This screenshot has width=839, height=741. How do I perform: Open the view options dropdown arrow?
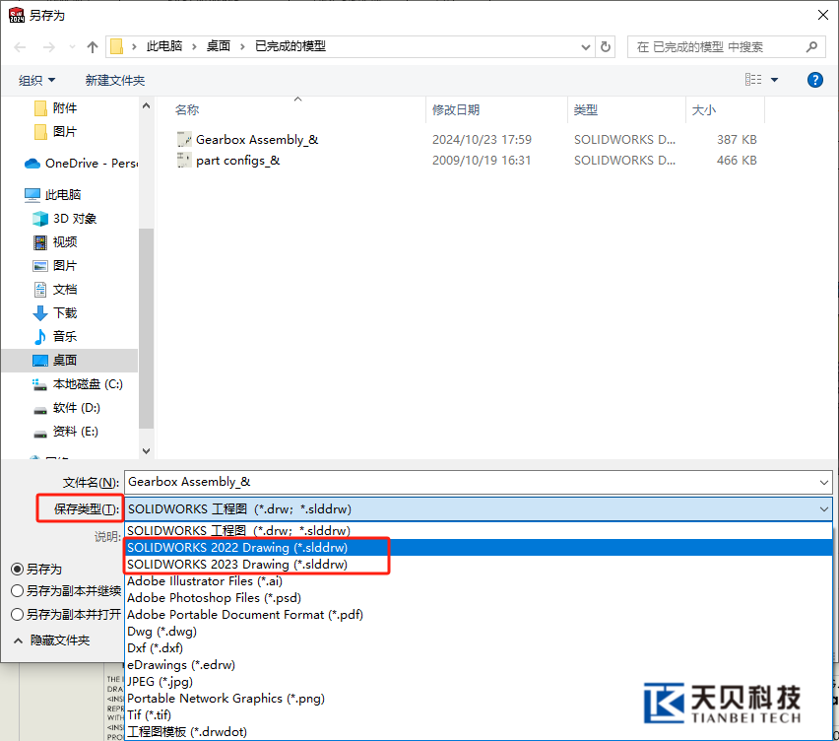click(x=774, y=80)
